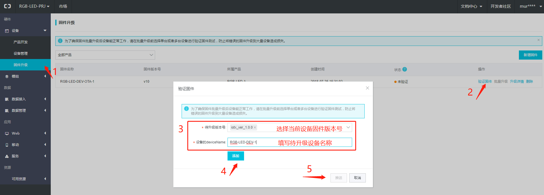Click the status help question mark icon
Image resolution: width=544 pixels, height=195 pixels.
(x=405, y=69)
